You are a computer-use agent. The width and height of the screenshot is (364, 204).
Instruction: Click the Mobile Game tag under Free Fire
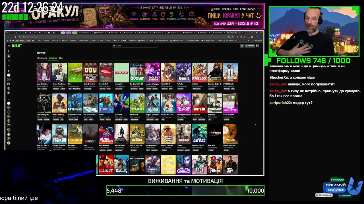click(73, 120)
